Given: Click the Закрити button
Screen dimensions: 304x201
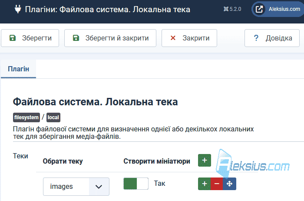Looking at the screenshot, I should coord(189,38).
